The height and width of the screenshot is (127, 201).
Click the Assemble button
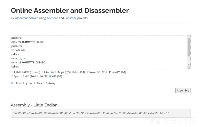(183, 91)
